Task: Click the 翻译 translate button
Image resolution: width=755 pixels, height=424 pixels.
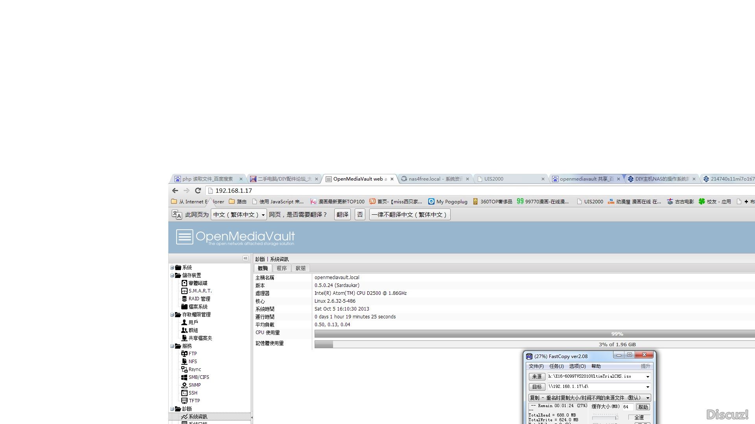Action: coord(343,214)
